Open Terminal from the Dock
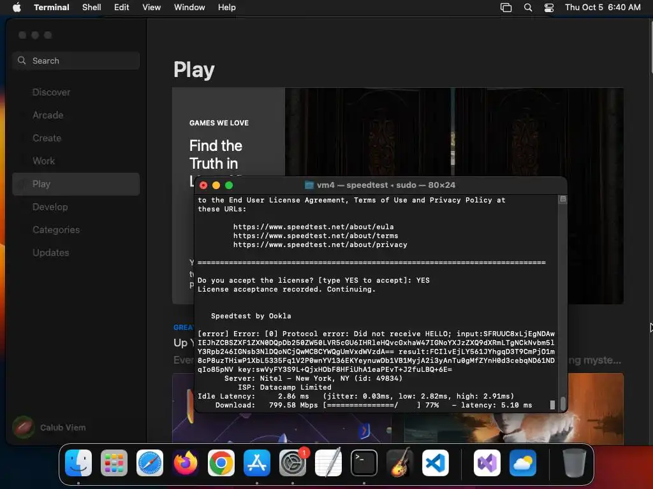 point(364,463)
